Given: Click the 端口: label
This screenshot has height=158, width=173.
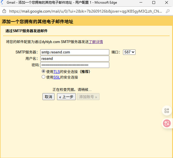Looking at the screenshot, I should tap(116, 52).
